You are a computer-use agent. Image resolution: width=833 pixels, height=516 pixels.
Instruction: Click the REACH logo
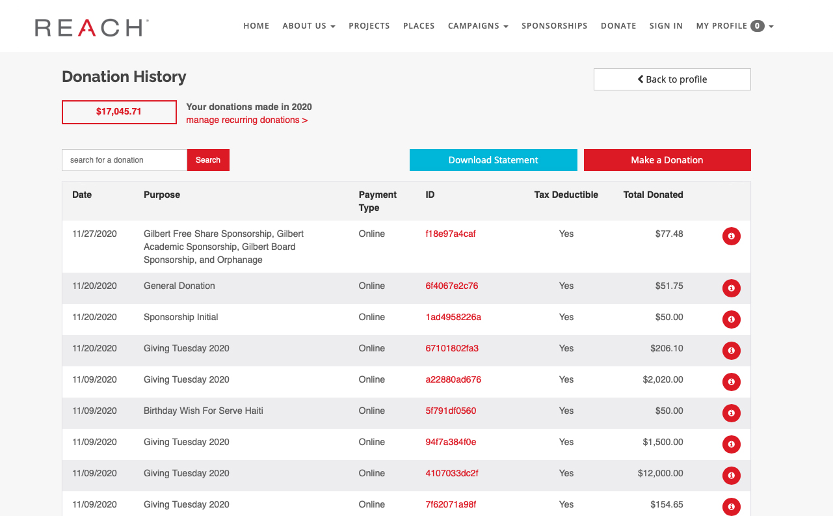91,27
